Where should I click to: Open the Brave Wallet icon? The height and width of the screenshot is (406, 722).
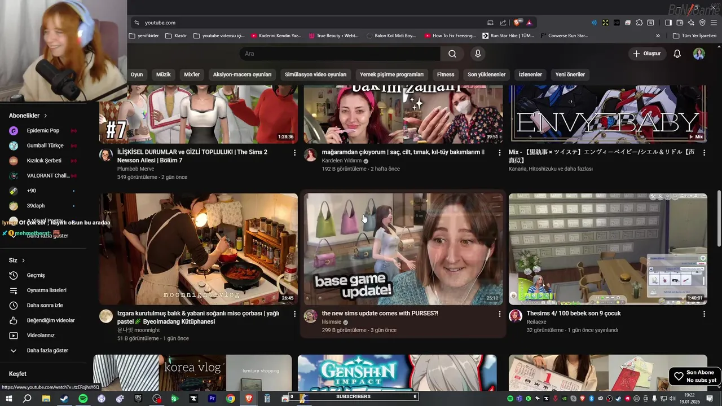(x=680, y=23)
